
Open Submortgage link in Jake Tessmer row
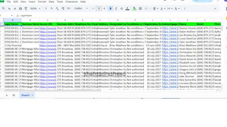tap(170, 76)
